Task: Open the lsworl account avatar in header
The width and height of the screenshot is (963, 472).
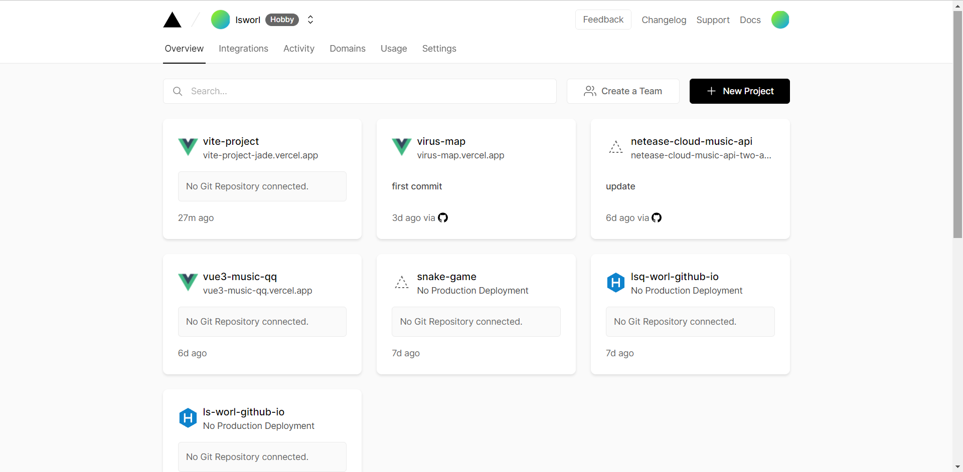Action: (220, 20)
